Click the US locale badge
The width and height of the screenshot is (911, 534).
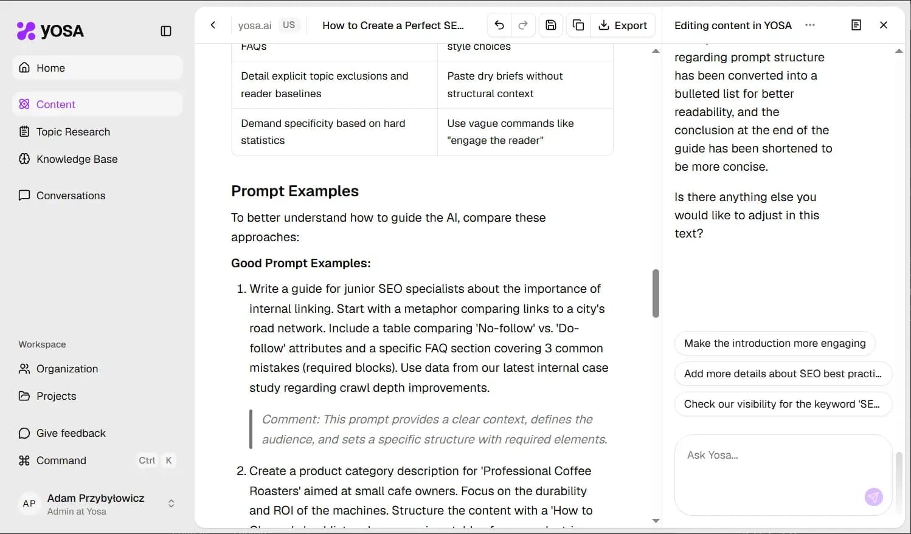(289, 25)
